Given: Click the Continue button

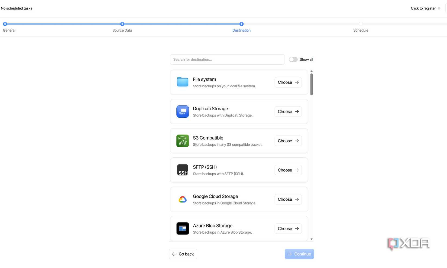Looking at the screenshot, I should coord(299,254).
